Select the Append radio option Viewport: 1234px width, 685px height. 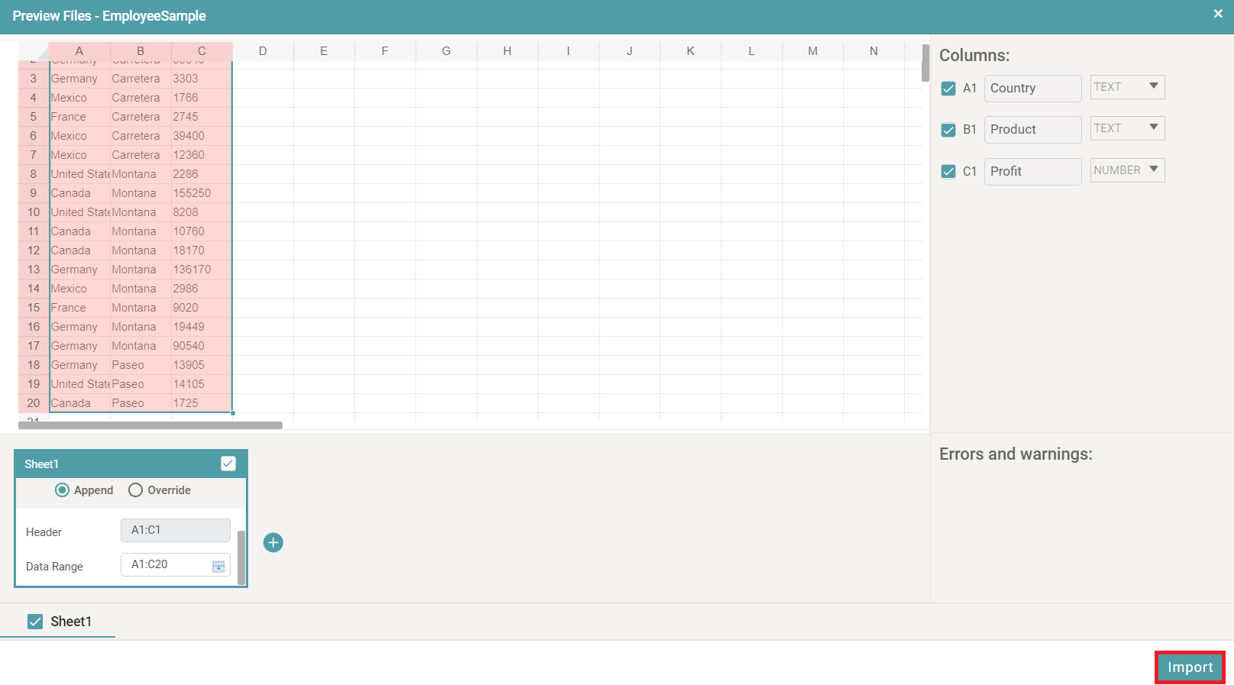[x=63, y=490]
